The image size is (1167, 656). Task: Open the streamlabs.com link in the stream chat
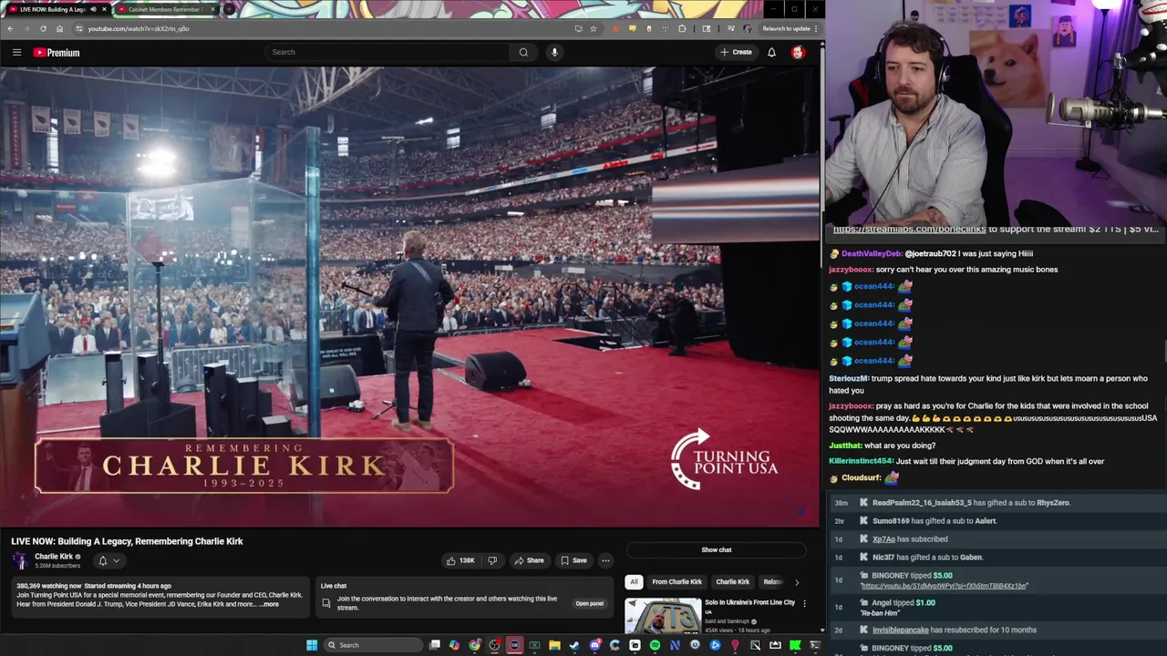click(909, 229)
